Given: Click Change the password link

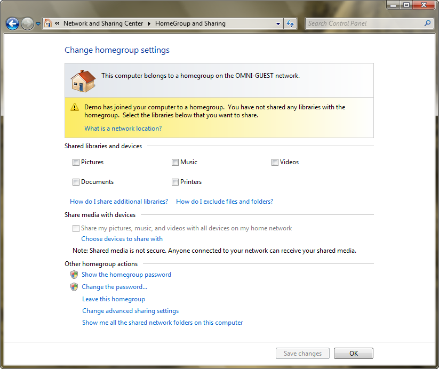Looking at the screenshot, I should coord(114,287).
